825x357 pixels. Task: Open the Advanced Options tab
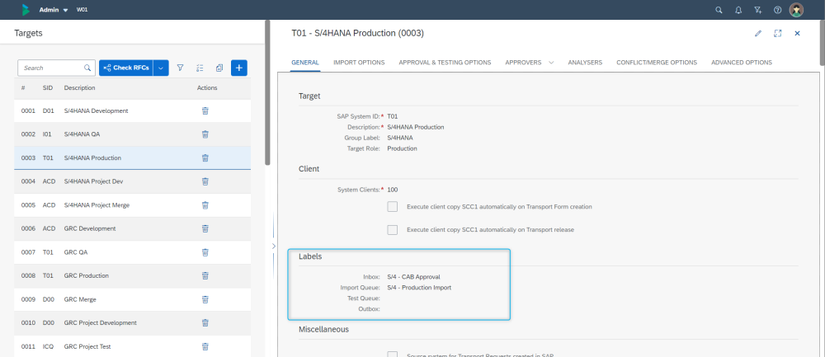tap(742, 63)
